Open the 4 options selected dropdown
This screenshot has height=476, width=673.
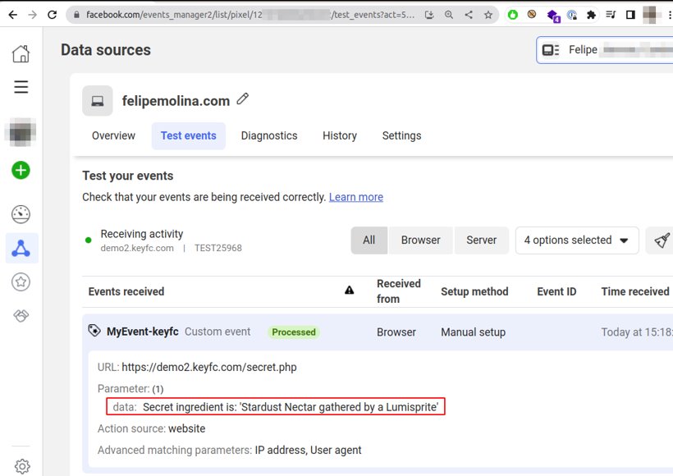[x=576, y=240]
